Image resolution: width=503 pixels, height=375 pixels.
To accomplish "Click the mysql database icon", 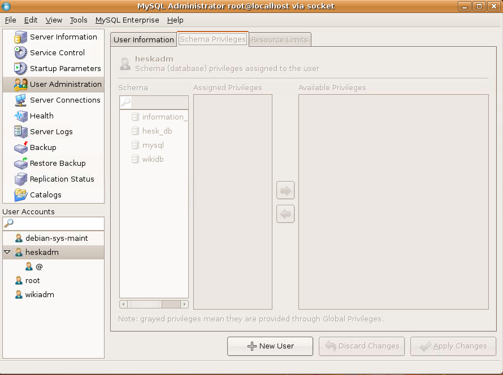I will tap(136, 145).
